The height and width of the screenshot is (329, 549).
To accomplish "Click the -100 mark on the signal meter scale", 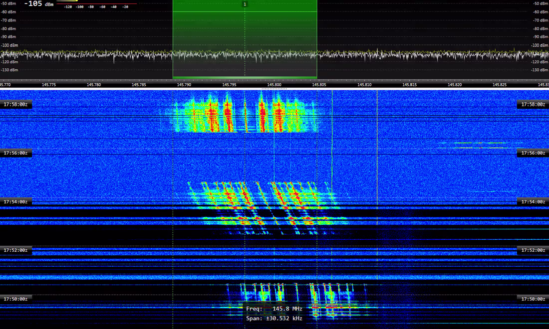I will pyautogui.click(x=79, y=6).
